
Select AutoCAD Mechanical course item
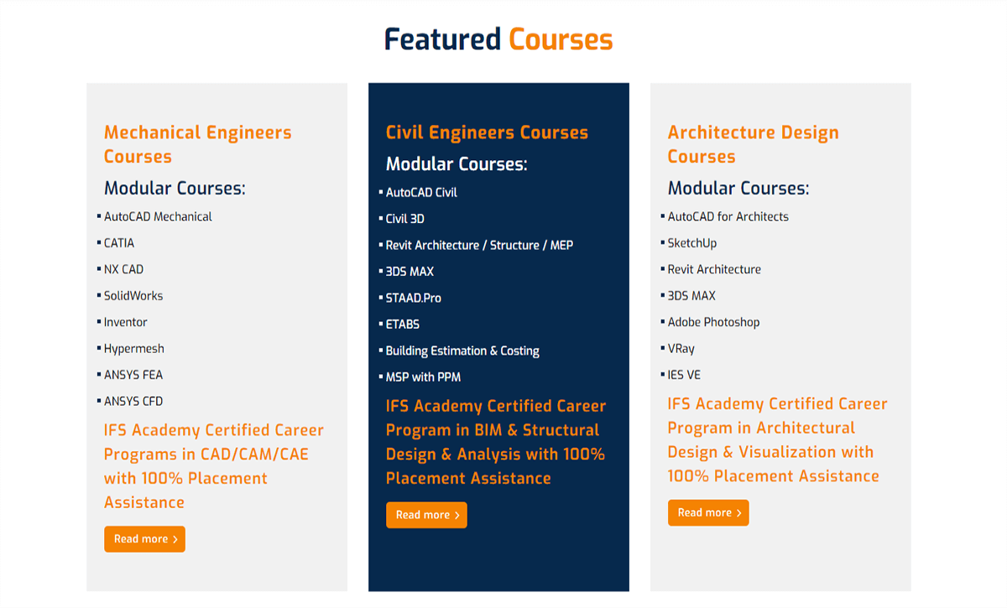(x=158, y=216)
